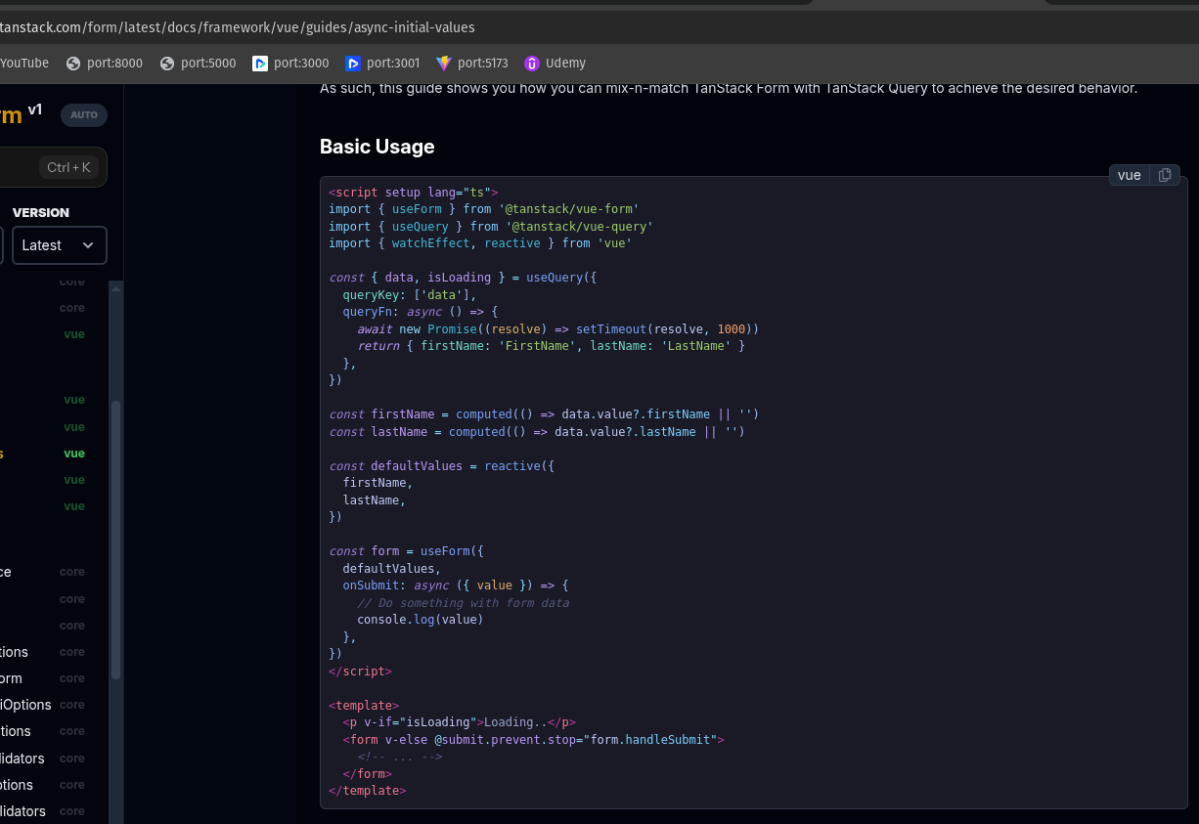Click the closing </script> tag
The height and width of the screenshot is (824, 1199).
[360, 672]
